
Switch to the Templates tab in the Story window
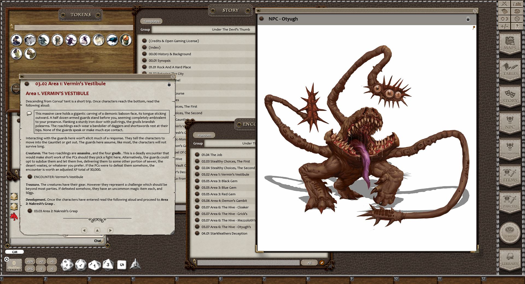(x=151, y=21)
